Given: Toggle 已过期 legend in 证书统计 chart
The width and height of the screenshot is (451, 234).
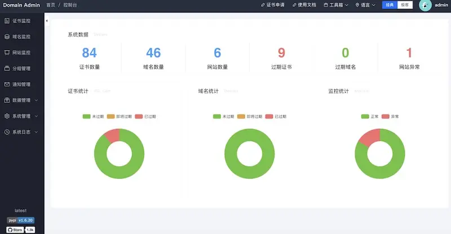Looking at the screenshot, I should (x=145, y=116).
